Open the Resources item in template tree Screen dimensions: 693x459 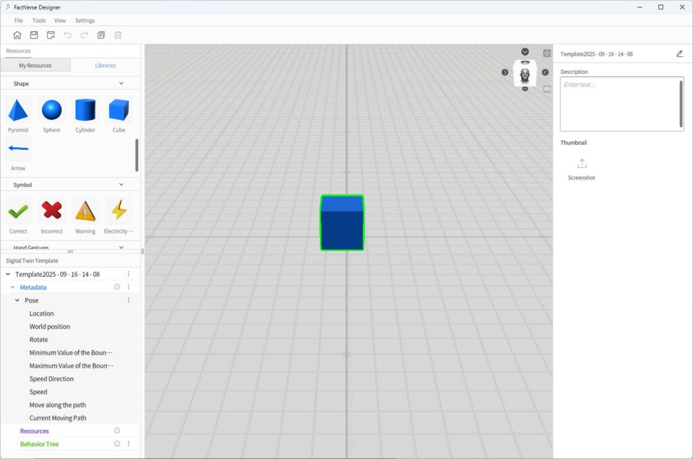point(35,431)
